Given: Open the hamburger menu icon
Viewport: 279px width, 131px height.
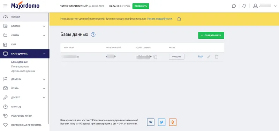Looking at the screenshot, I should click(x=5, y=6).
